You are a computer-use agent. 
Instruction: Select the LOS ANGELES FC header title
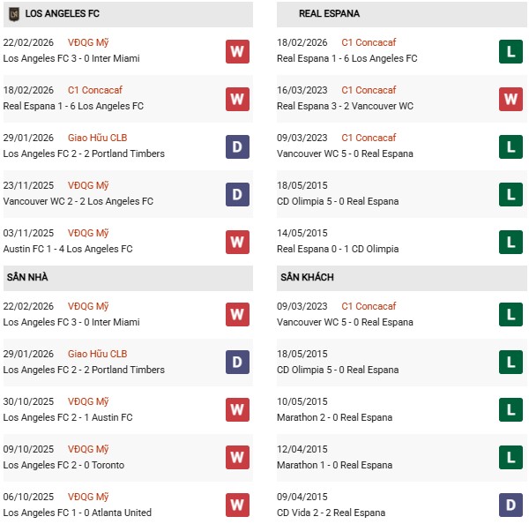(62, 14)
